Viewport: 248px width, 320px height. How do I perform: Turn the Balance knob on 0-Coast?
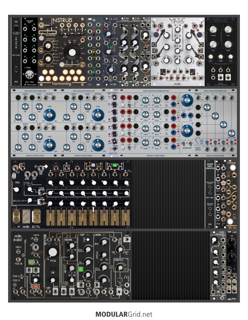(120, 249)
